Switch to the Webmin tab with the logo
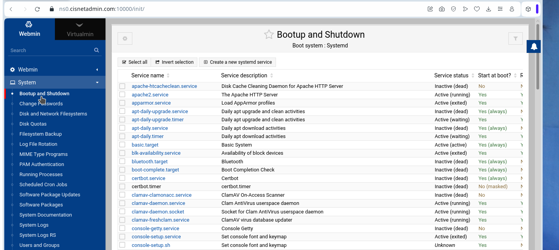This screenshot has width=559, height=250. 30,29
